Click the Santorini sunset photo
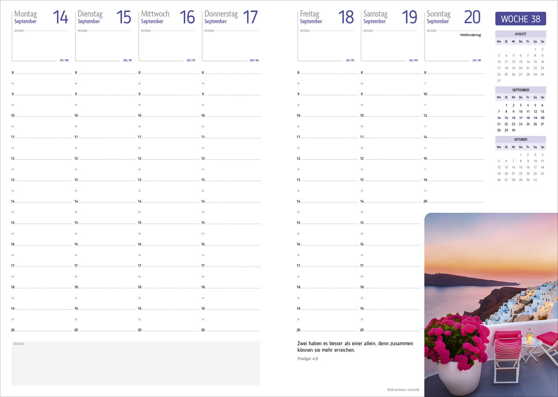Viewport: 558px width, 397px height. [x=491, y=305]
